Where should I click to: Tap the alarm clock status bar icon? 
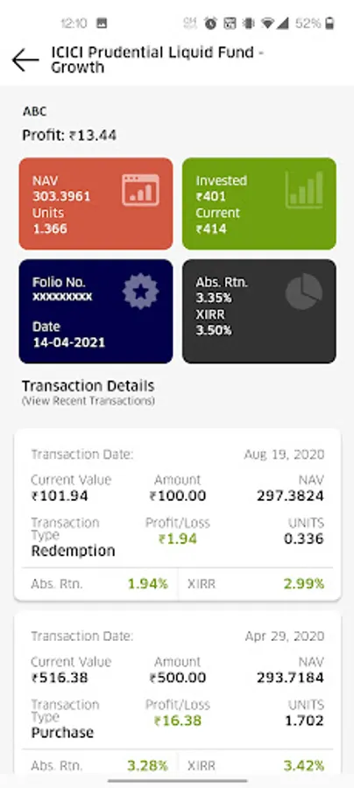click(x=210, y=23)
